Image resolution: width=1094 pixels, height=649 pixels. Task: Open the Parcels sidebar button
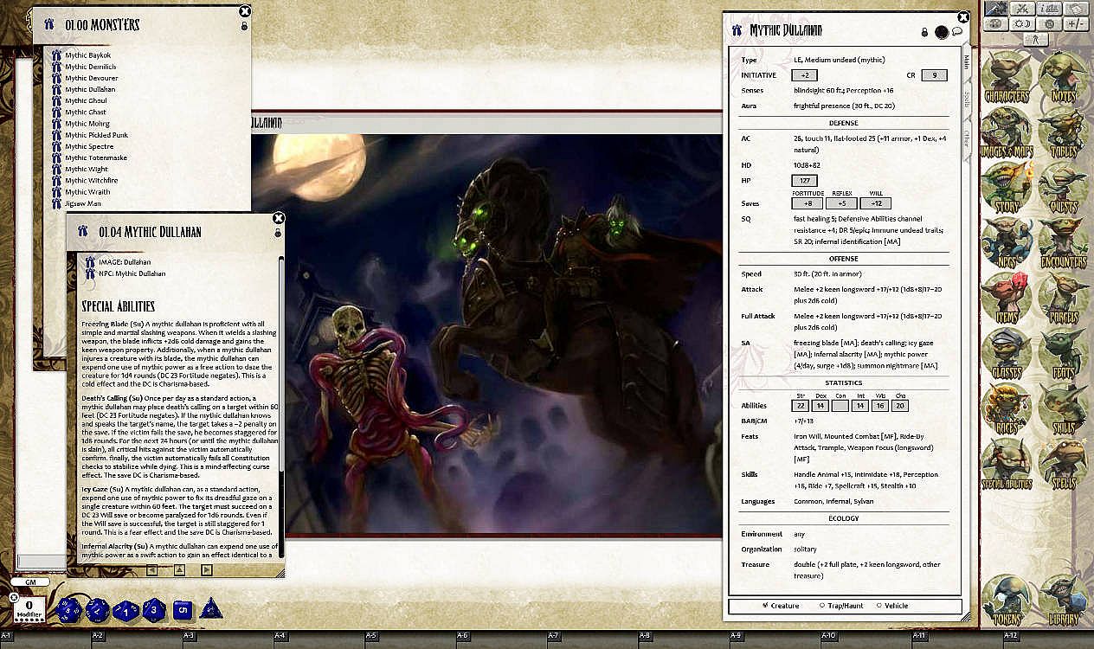tap(1064, 299)
